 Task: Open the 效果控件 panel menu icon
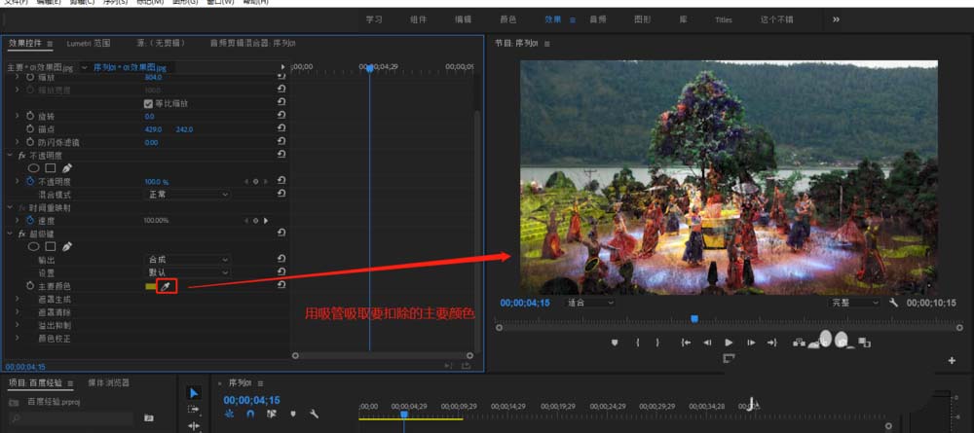50,44
